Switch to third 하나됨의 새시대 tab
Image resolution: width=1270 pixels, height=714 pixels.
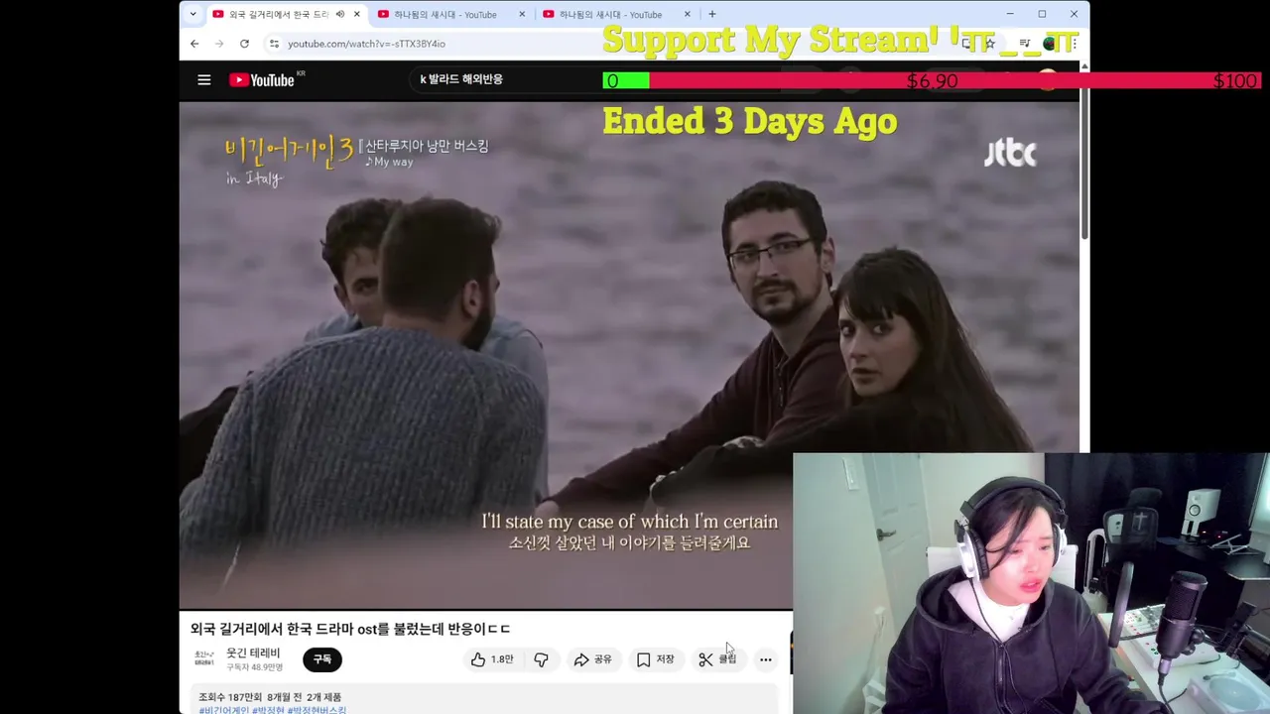[x=609, y=14]
